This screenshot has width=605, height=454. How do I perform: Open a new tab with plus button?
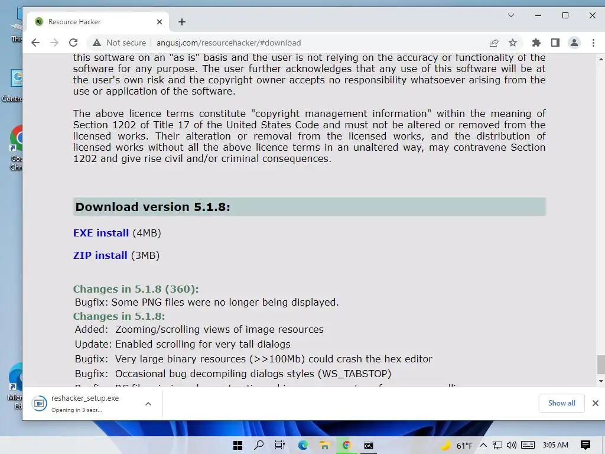click(x=182, y=22)
